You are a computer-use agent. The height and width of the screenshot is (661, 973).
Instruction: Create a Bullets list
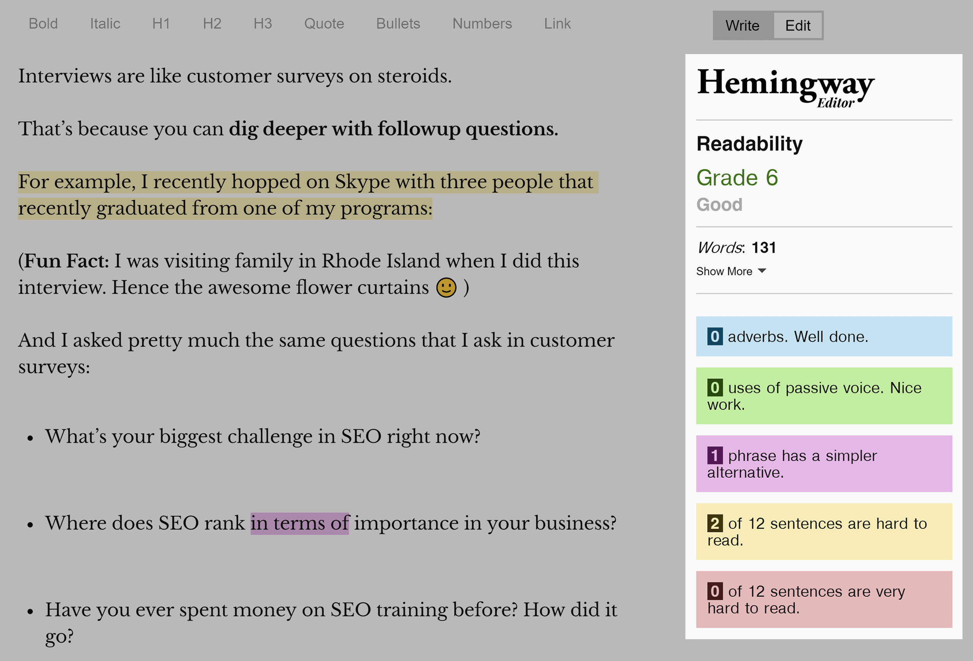tap(398, 24)
